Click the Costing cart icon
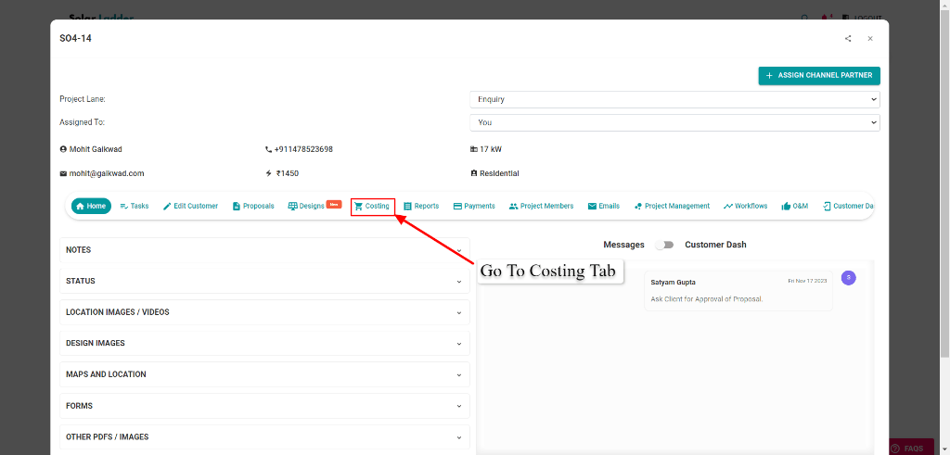The height and width of the screenshot is (455, 950). coord(358,206)
